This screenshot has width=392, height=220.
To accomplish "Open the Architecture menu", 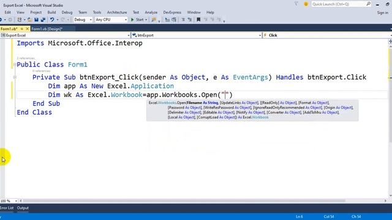I will coord(117,12).
